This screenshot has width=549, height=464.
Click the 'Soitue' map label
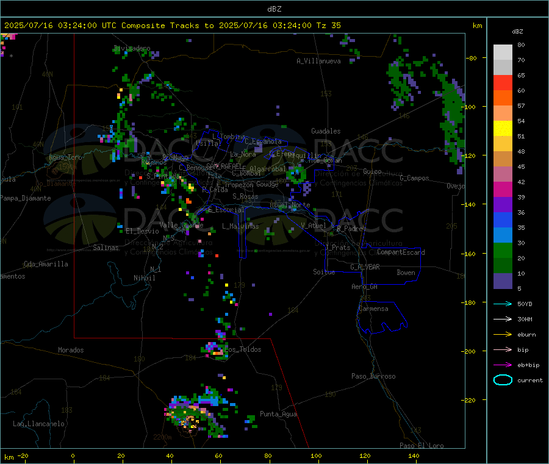(x=324, y=272)
